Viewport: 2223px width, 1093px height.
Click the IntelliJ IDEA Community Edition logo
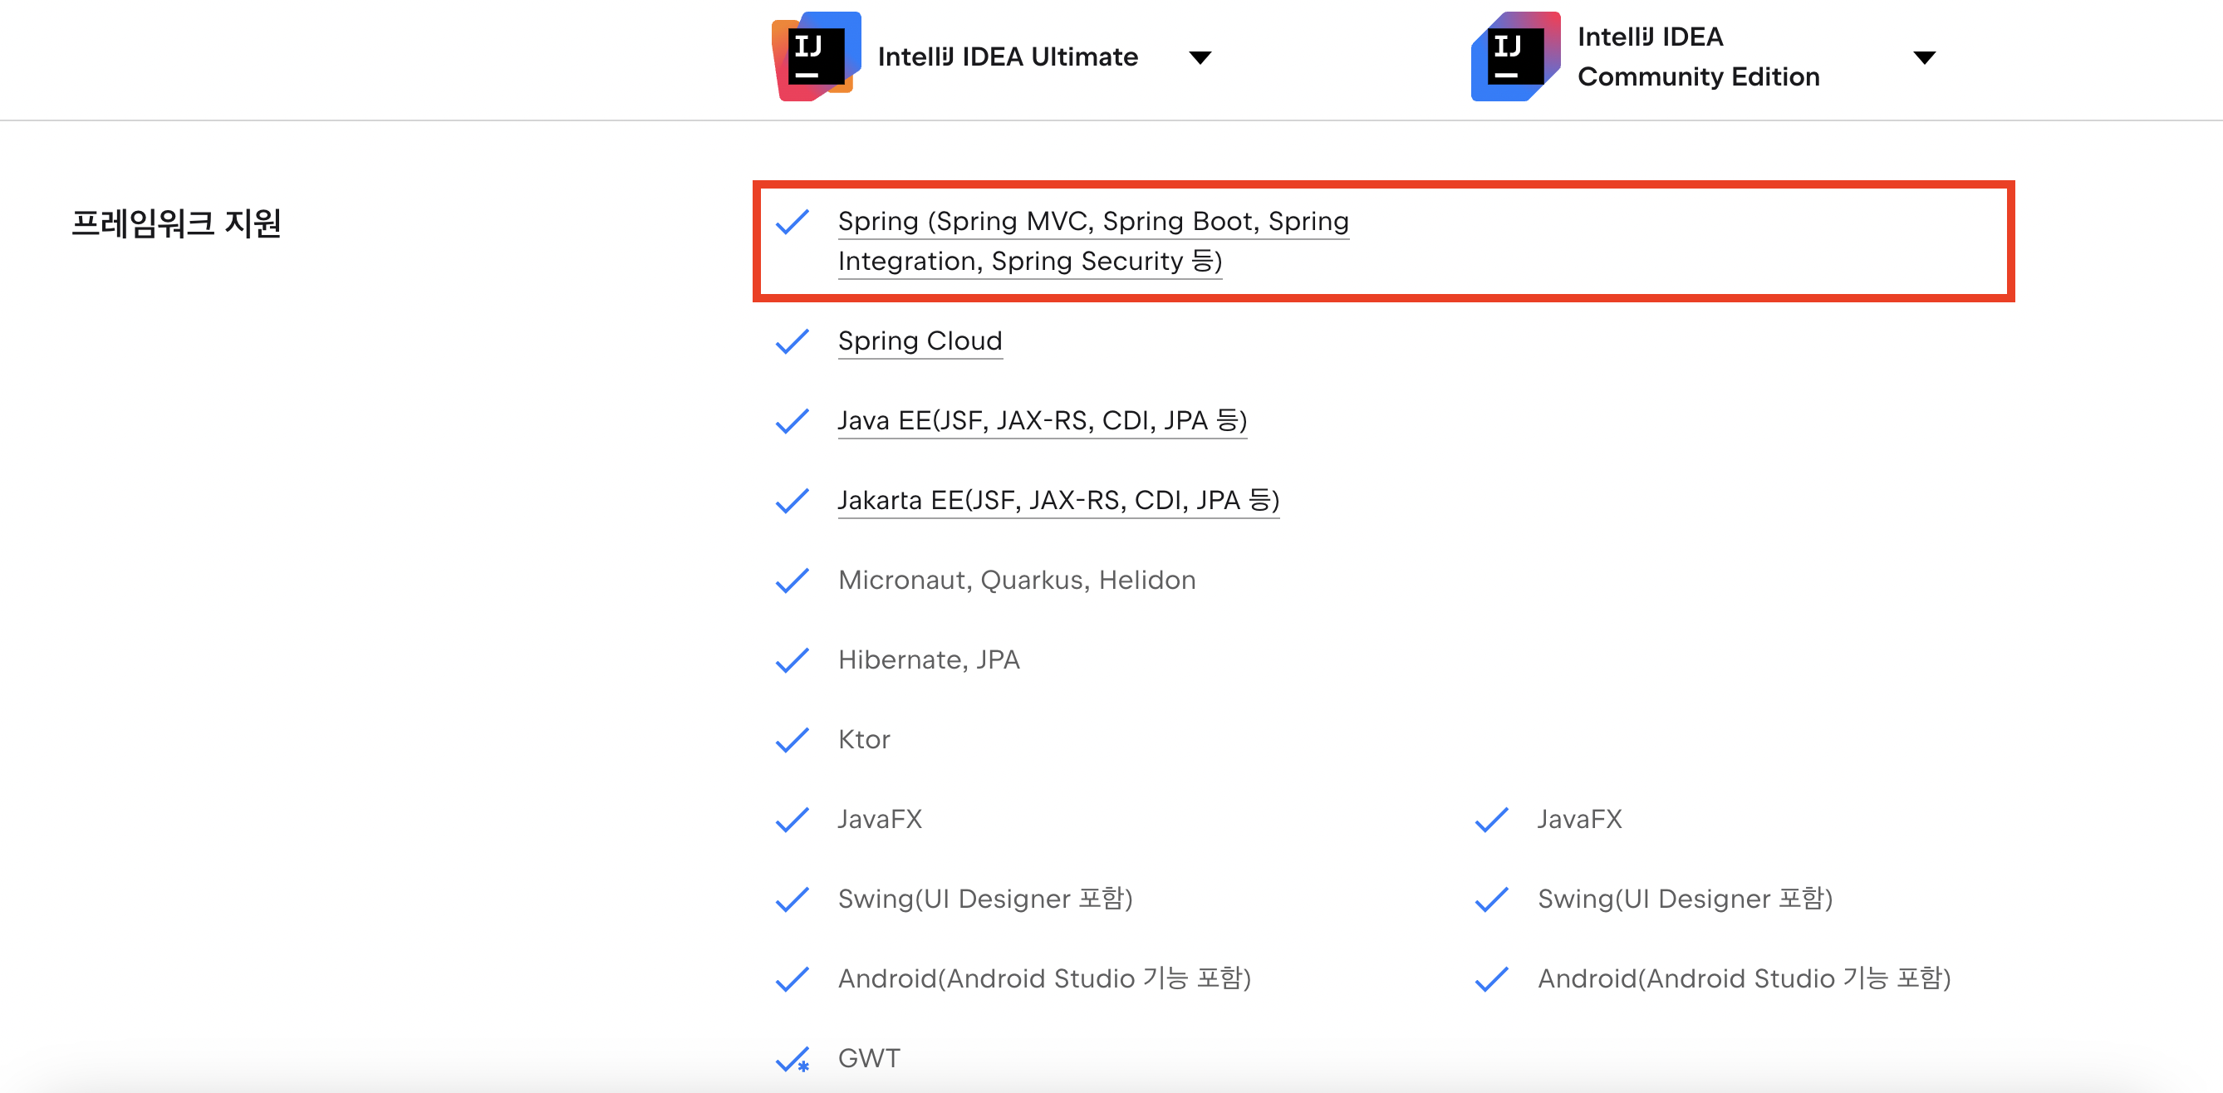[1515, 56]
